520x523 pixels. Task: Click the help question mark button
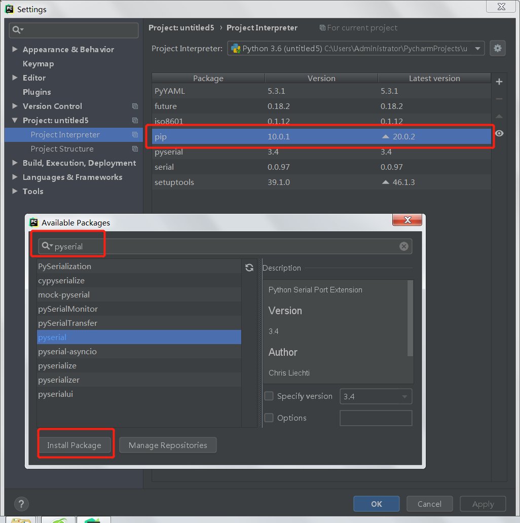tap(21, 504)
